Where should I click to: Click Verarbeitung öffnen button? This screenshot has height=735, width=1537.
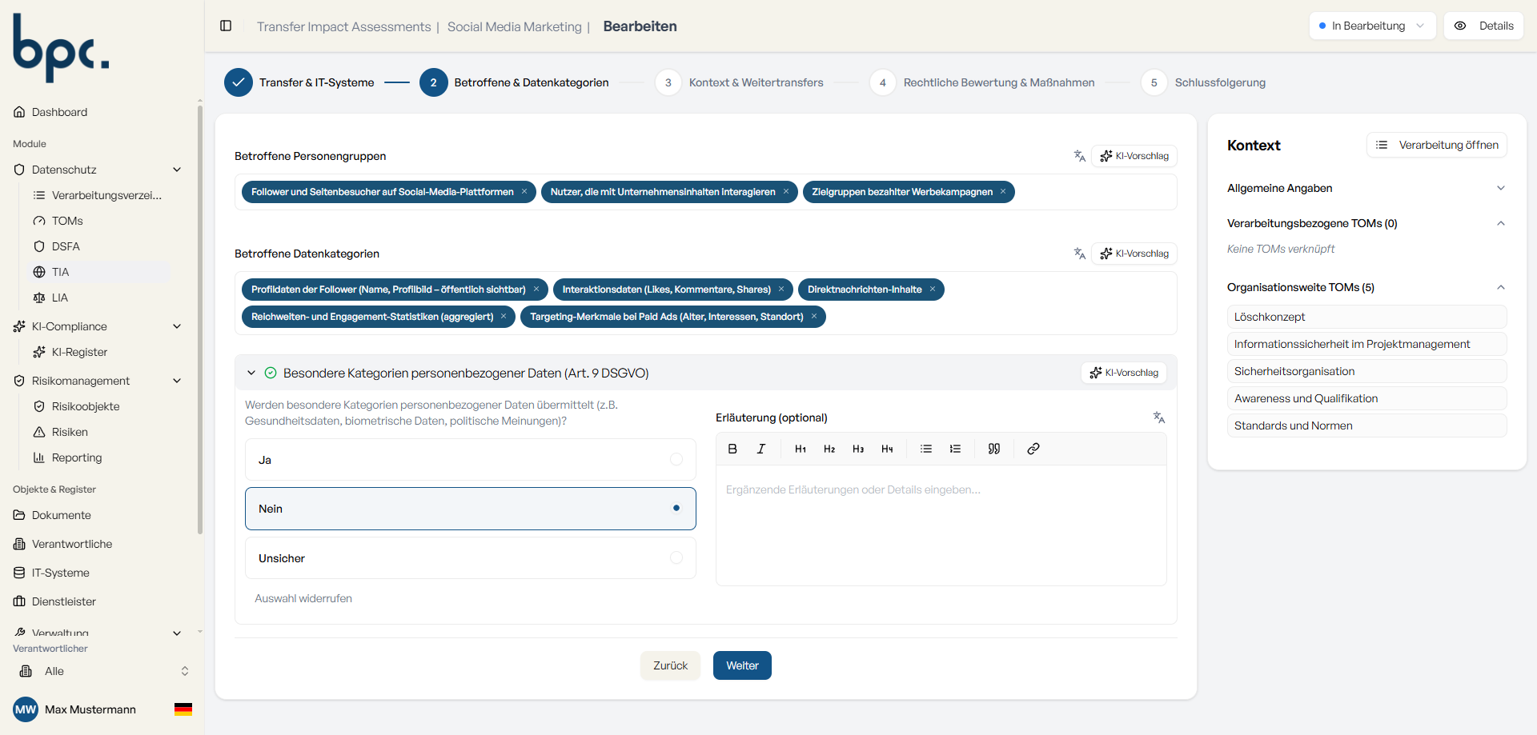pos(1437,145)
